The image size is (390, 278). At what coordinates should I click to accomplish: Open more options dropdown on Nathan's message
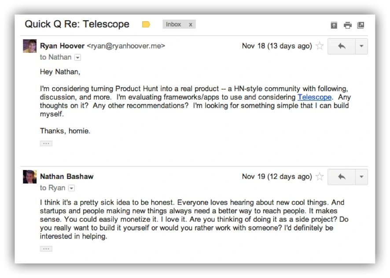point(361,177)
